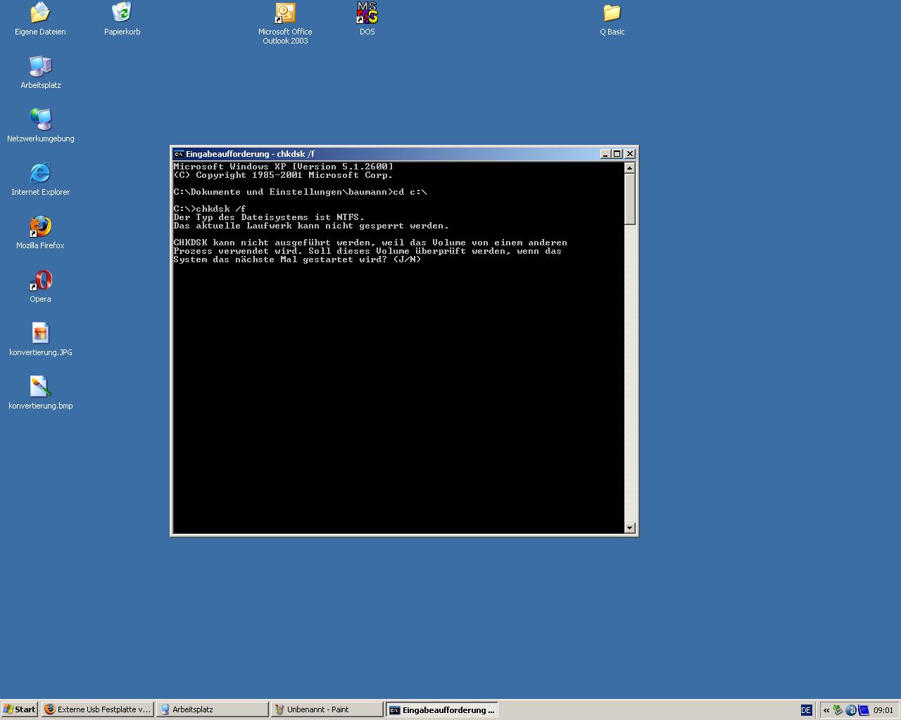Screen dimensions: 901x720
Task: Close the Eingabeaufforderung window
Action: (630, 154)
